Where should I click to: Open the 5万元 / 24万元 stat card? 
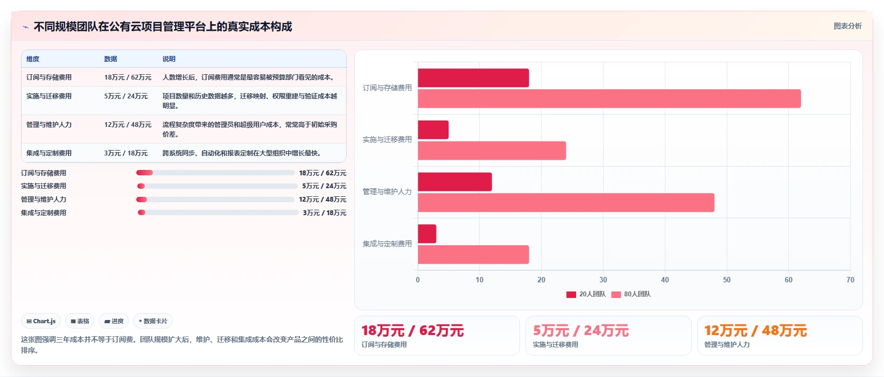click(608, 336)
